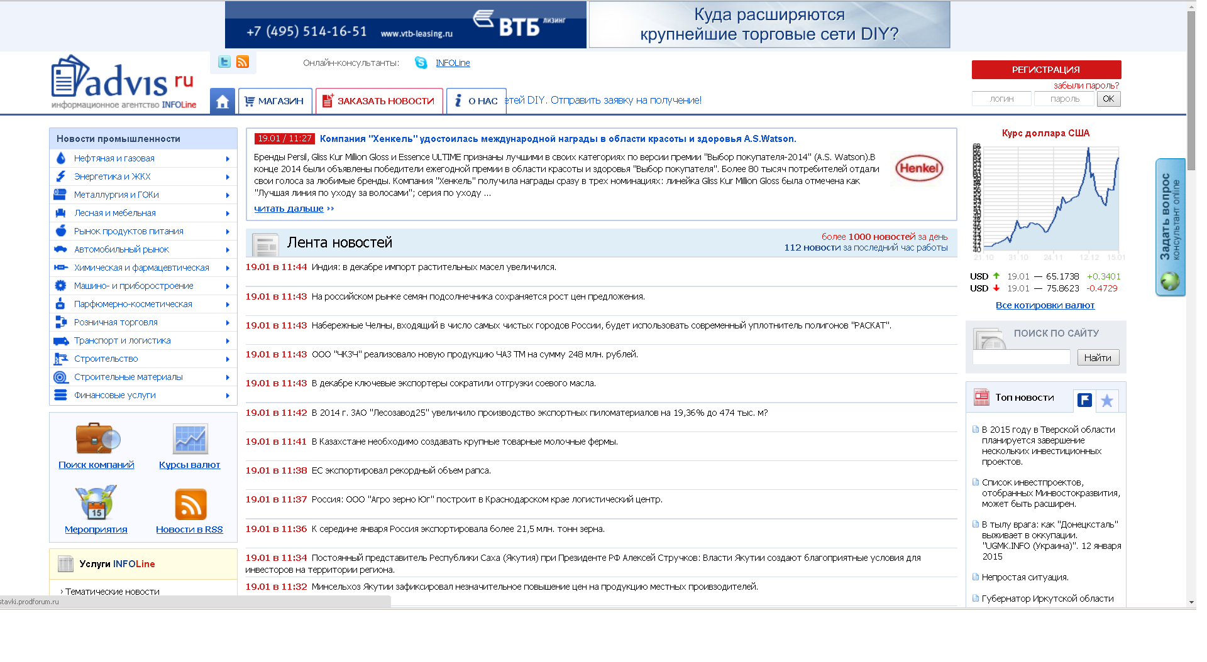This screenshot has width=1207, height=662.
Task: Click the chart Курсы валют icon
Action: [190, 438]
